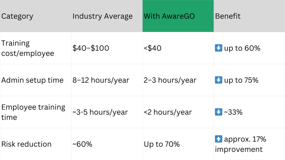285x160 pixels.
Task: Select the "Industry Average" column header
Action: (x=102, y=16)
